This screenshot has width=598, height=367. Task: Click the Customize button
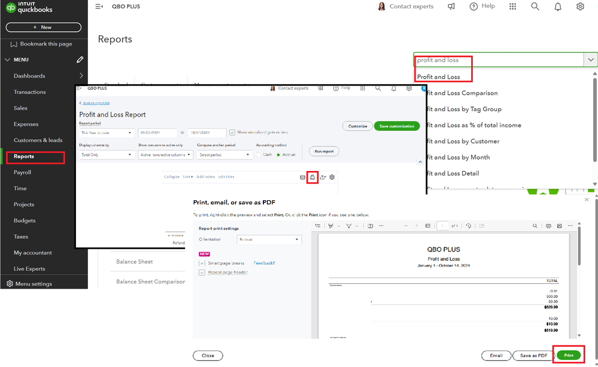click(357, 126)
